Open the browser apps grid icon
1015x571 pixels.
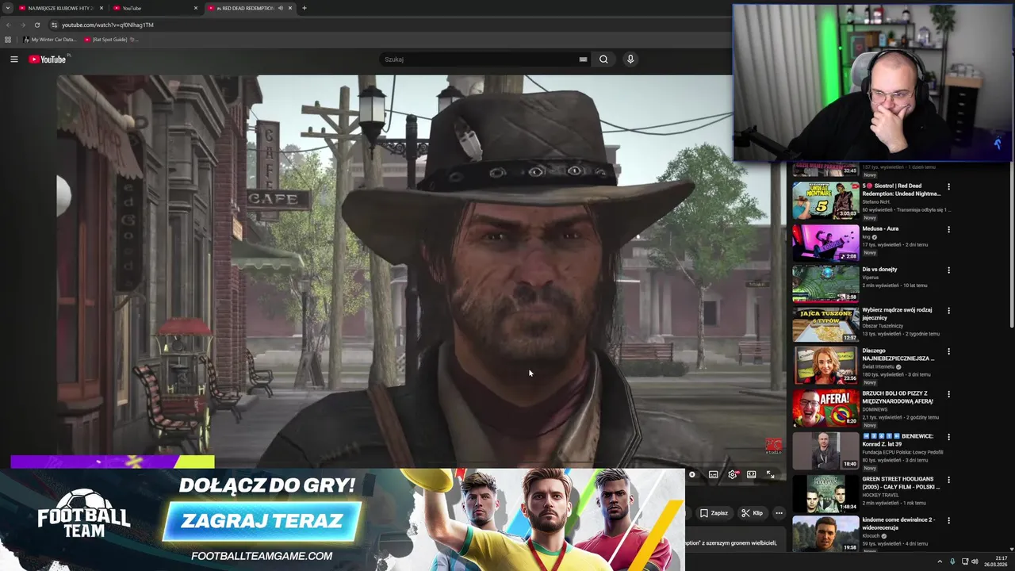[x=8, y=40]
